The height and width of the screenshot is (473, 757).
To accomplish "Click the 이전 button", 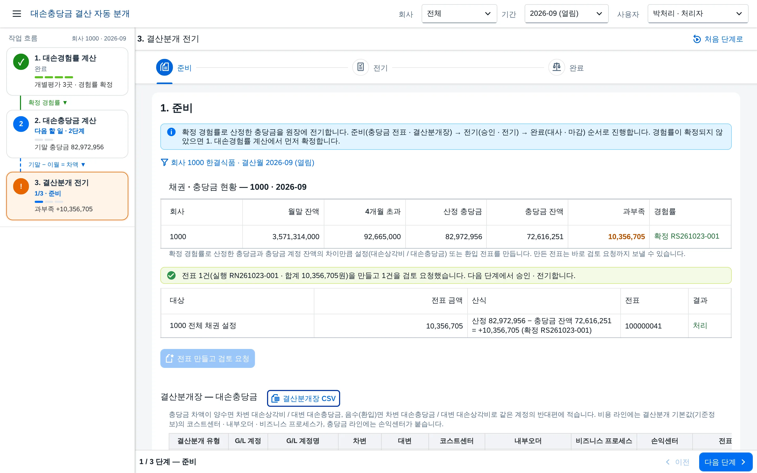I will pyautogui.click(x=677, y=462).
